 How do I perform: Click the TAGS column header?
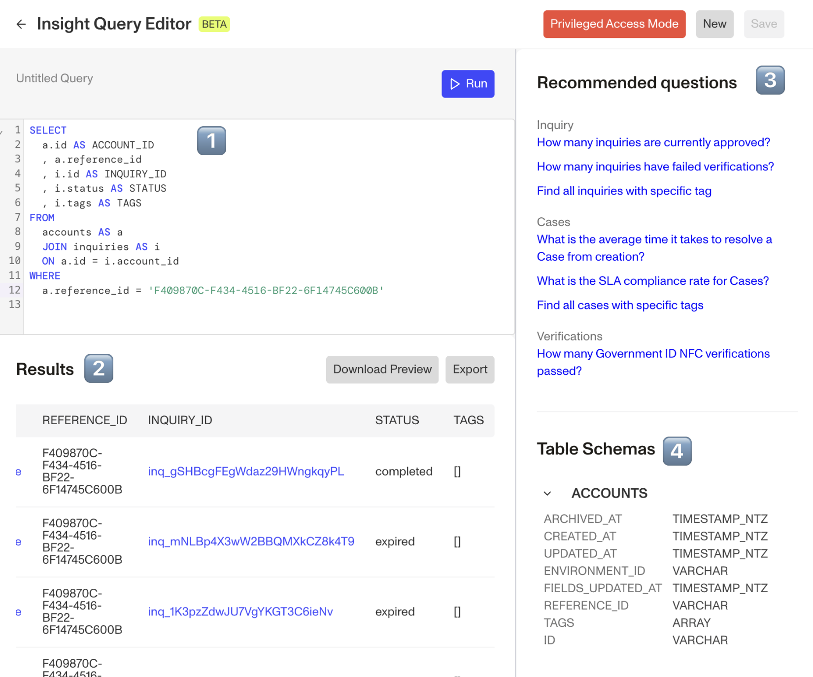[x=469, y=420]
